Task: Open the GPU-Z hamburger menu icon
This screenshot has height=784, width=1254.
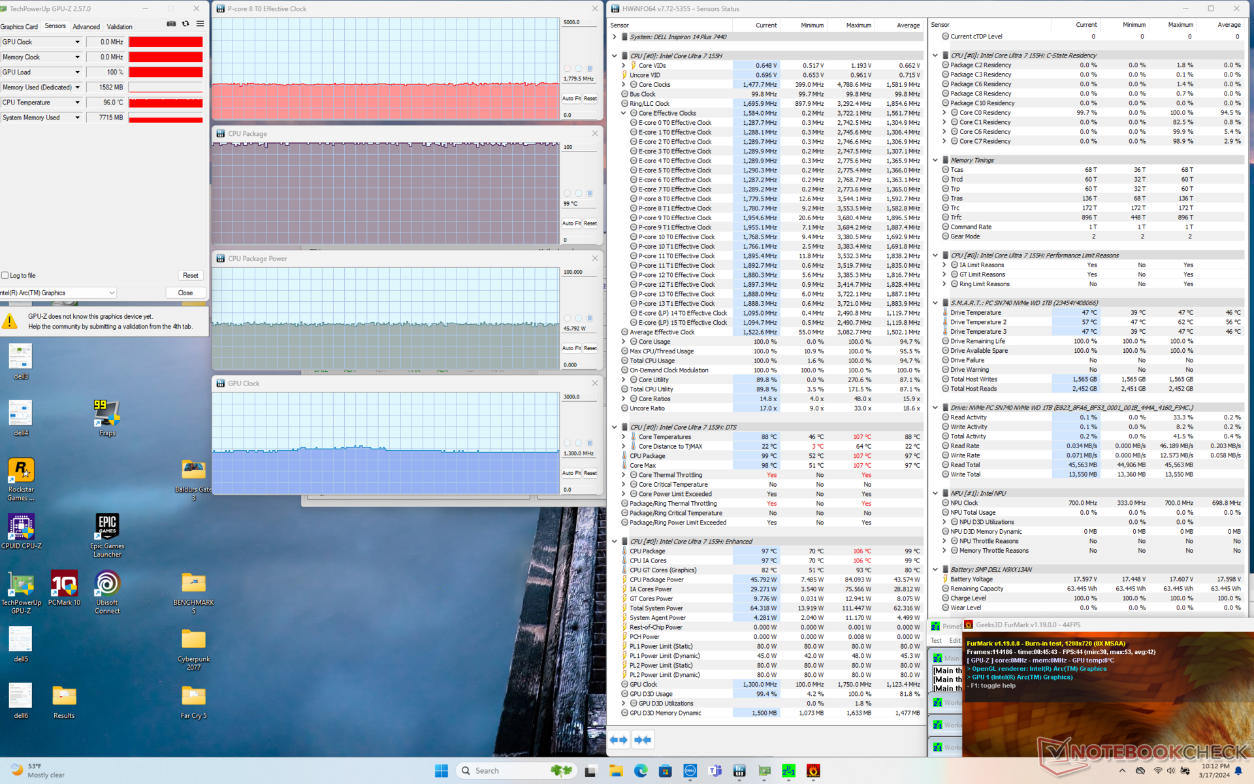Action: pyautogui.click(x=200, y=24)
